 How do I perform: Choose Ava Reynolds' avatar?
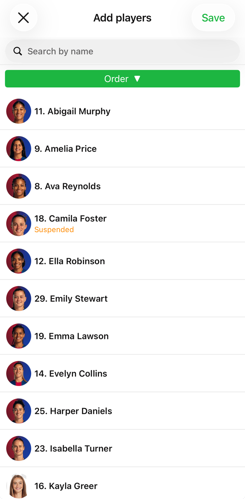point(19,186)
